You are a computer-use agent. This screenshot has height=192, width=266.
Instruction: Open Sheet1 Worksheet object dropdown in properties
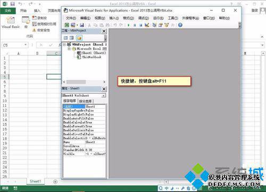tap(104, 95)
